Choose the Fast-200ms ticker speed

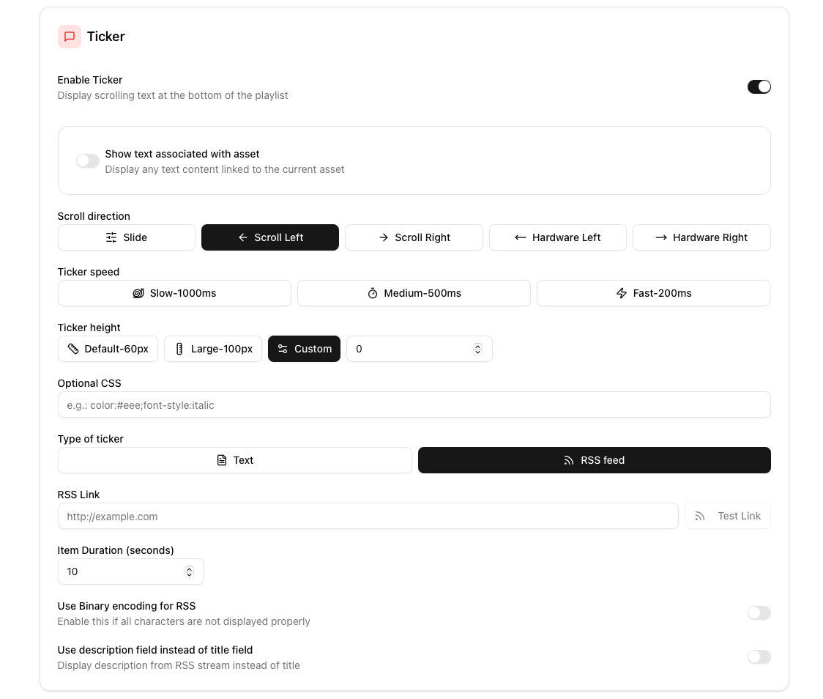(x=653, y=293)
